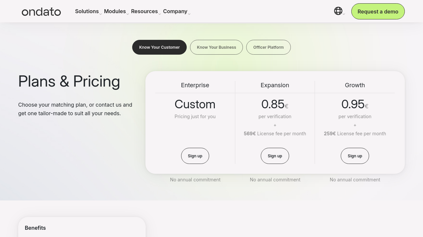Click the ondato logo
The image size is (423, 237).
tap(41, 12)
